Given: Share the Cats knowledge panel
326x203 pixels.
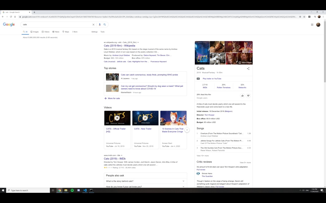Looking at the screenshot, I should tap(248, 69).
